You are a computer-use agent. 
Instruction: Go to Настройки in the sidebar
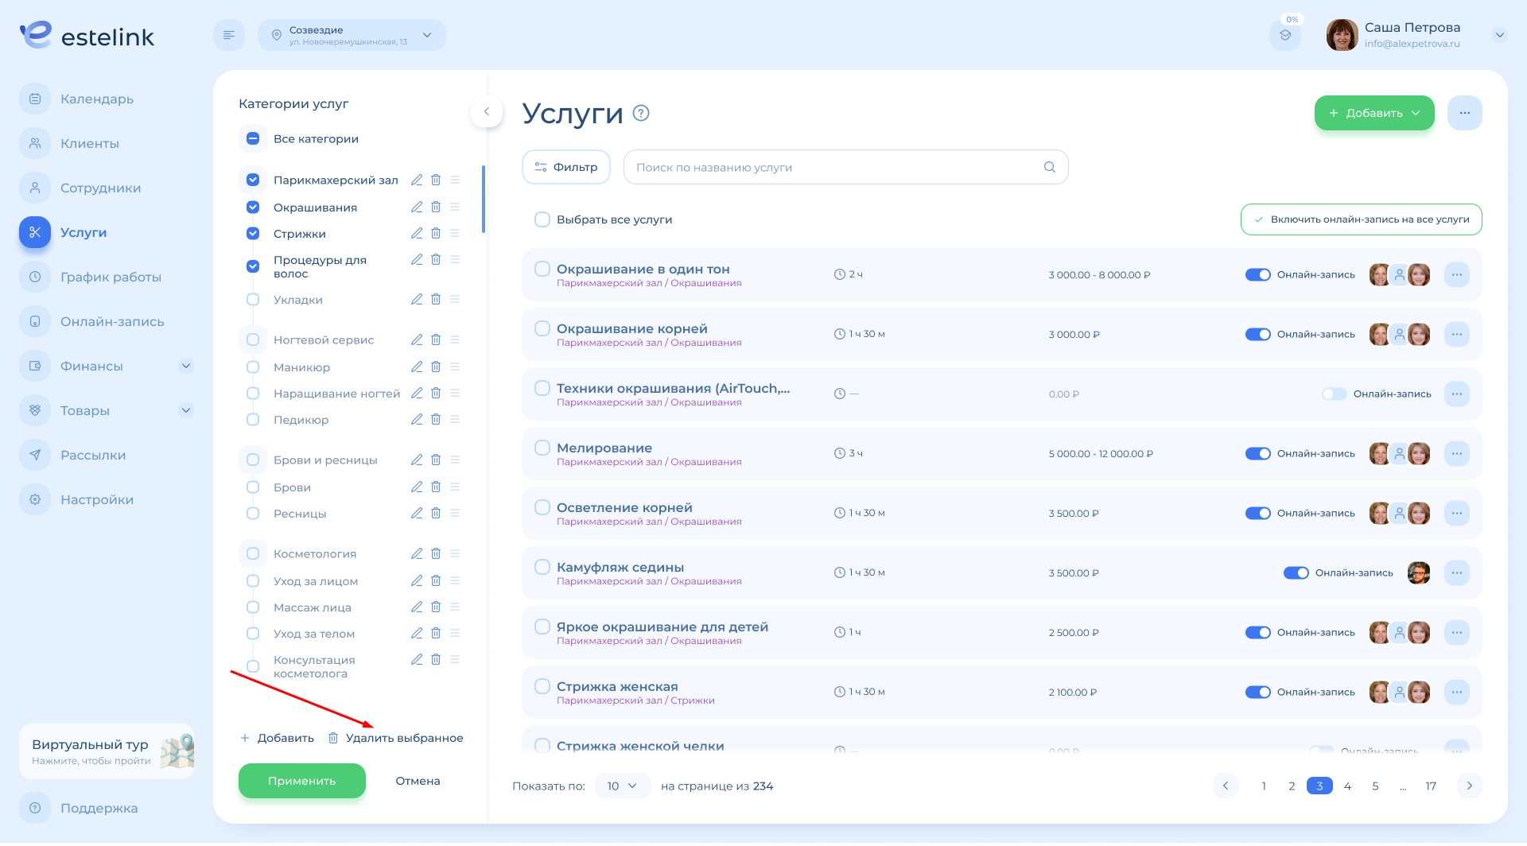(x=96, y=499)
